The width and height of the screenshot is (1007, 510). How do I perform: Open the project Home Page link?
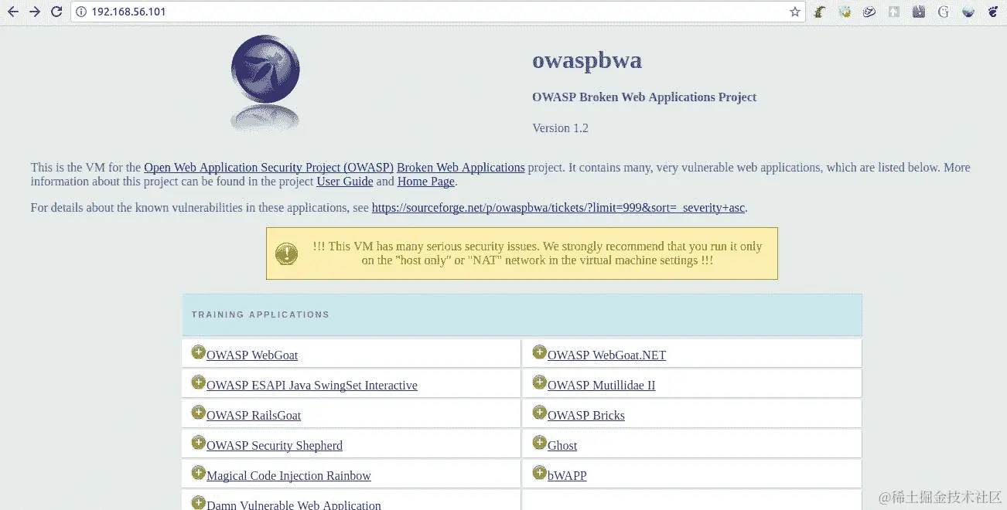coord(426,182)
